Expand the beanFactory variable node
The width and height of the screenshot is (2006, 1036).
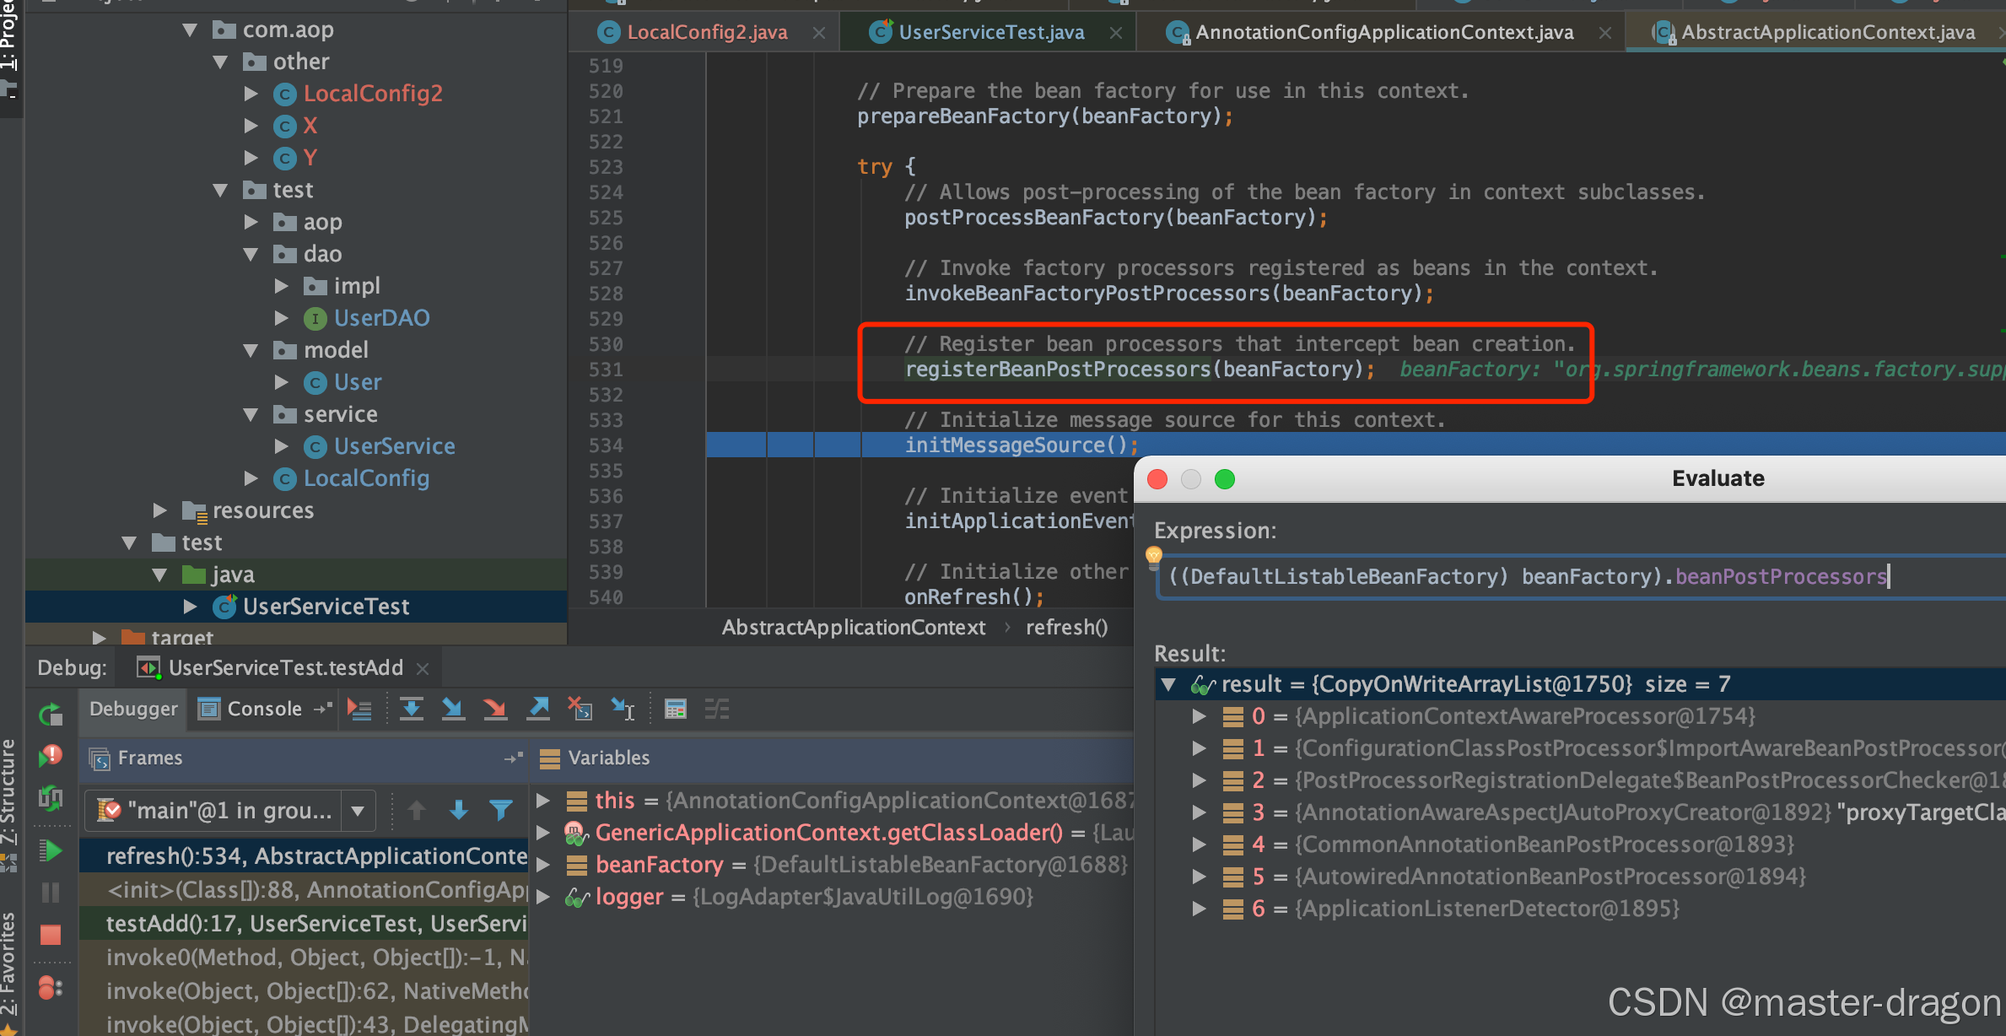point(544,865)
